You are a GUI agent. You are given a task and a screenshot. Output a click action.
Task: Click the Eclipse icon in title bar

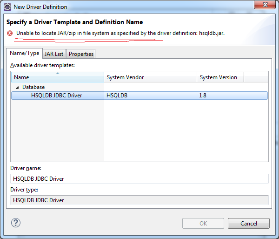click(7, 7)
